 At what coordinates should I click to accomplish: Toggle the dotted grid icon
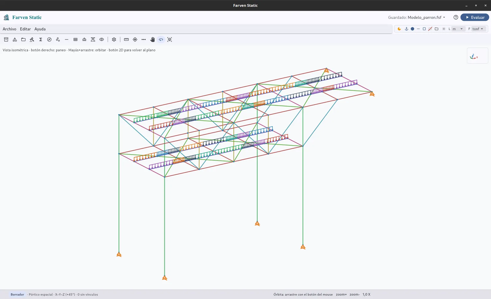tap(444, 29)
